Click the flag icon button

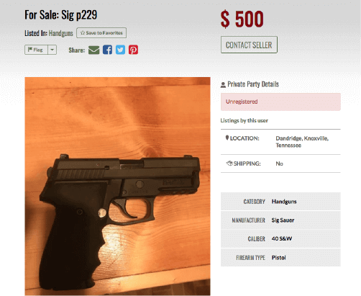(36, 50)
